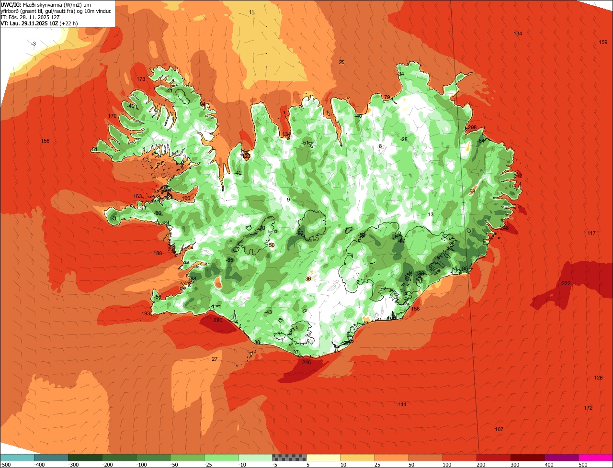
Task: Click the legend label '500'
Action: (583, 465)
